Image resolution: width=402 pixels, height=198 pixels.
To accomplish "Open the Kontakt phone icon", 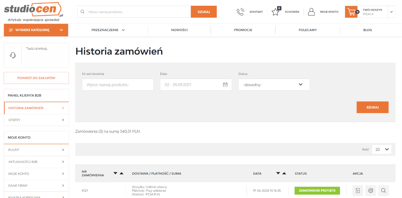I will pyautogui.click(x=240, y=12).
